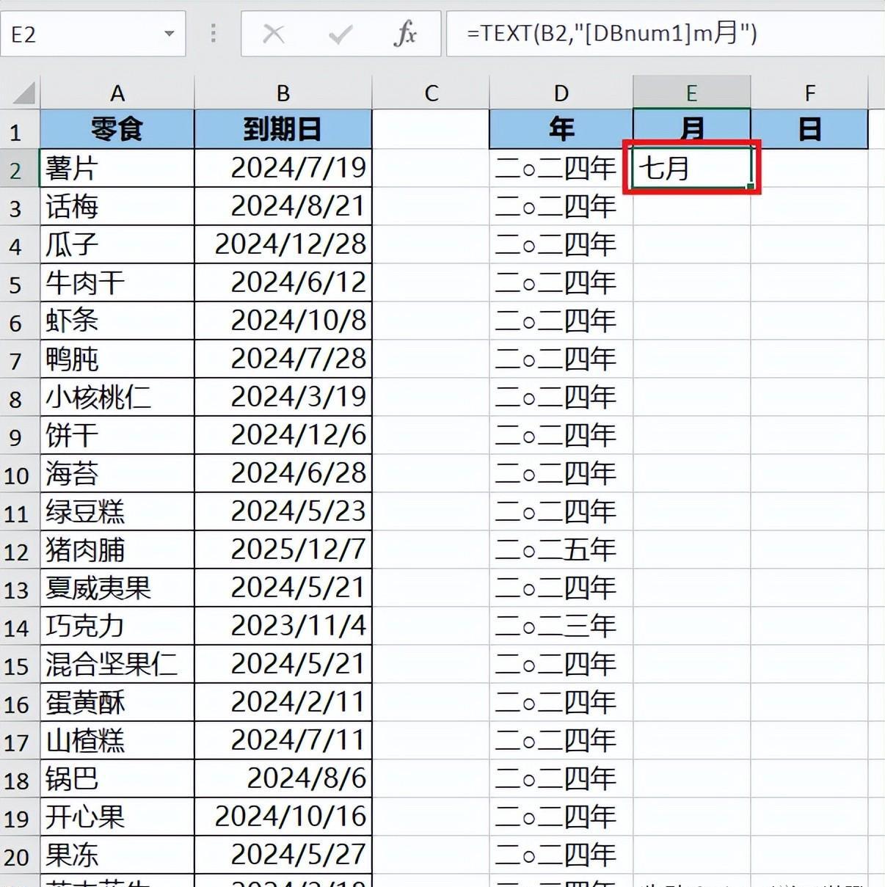Click the Cancel (X) formula bar icon
The width and height of the screenshot is (885, 887).
coord(274,34)
